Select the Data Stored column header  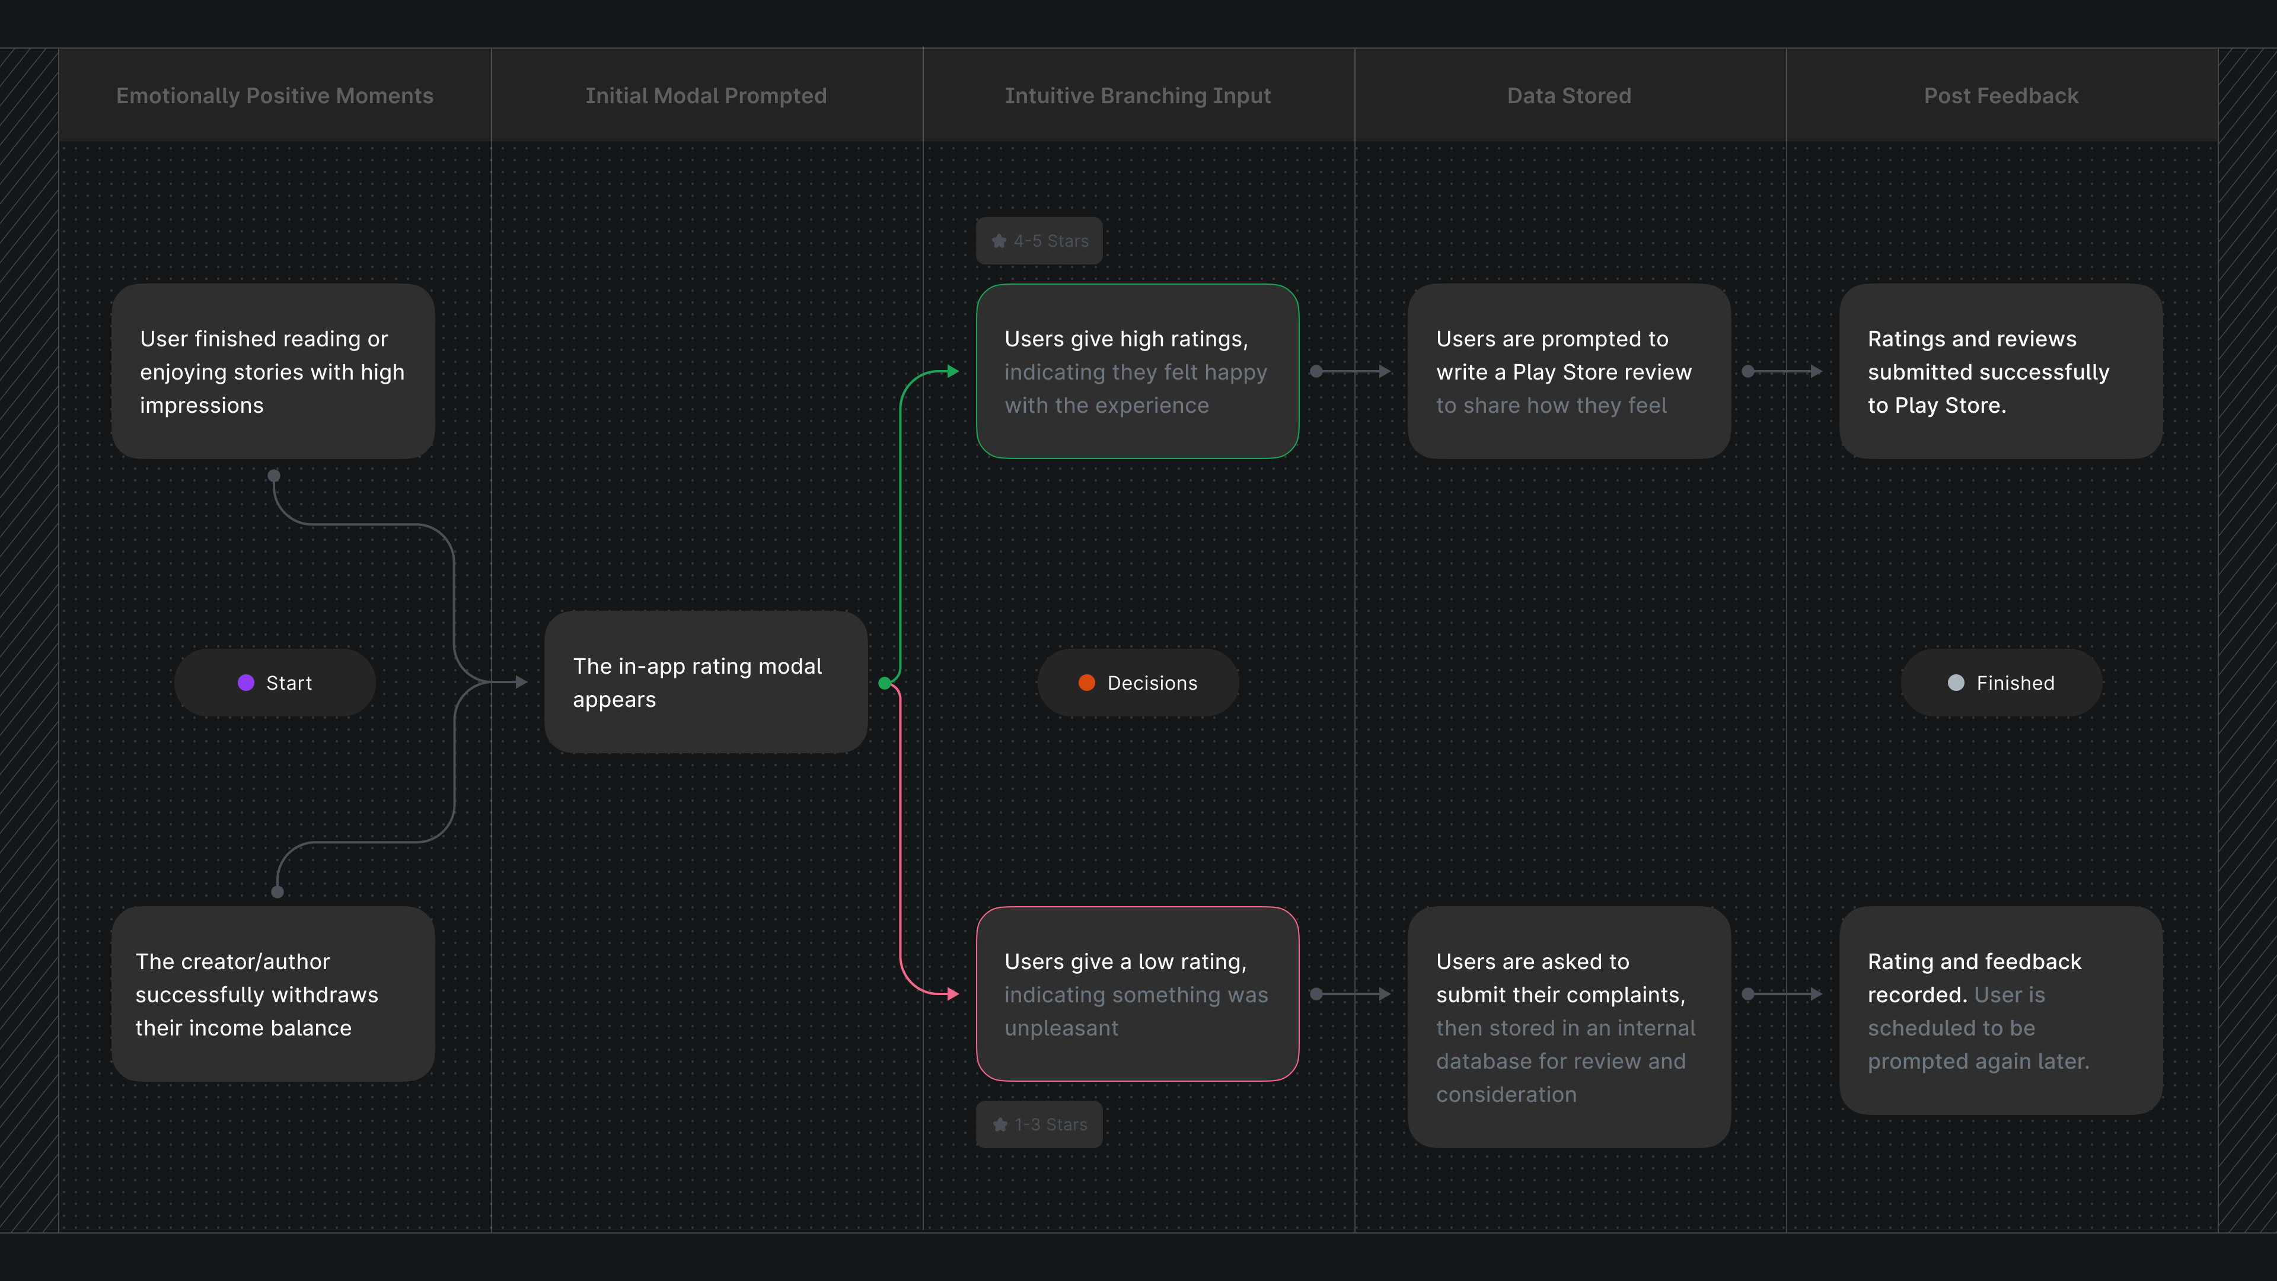pyautogui.click(x=1569, y=95)
